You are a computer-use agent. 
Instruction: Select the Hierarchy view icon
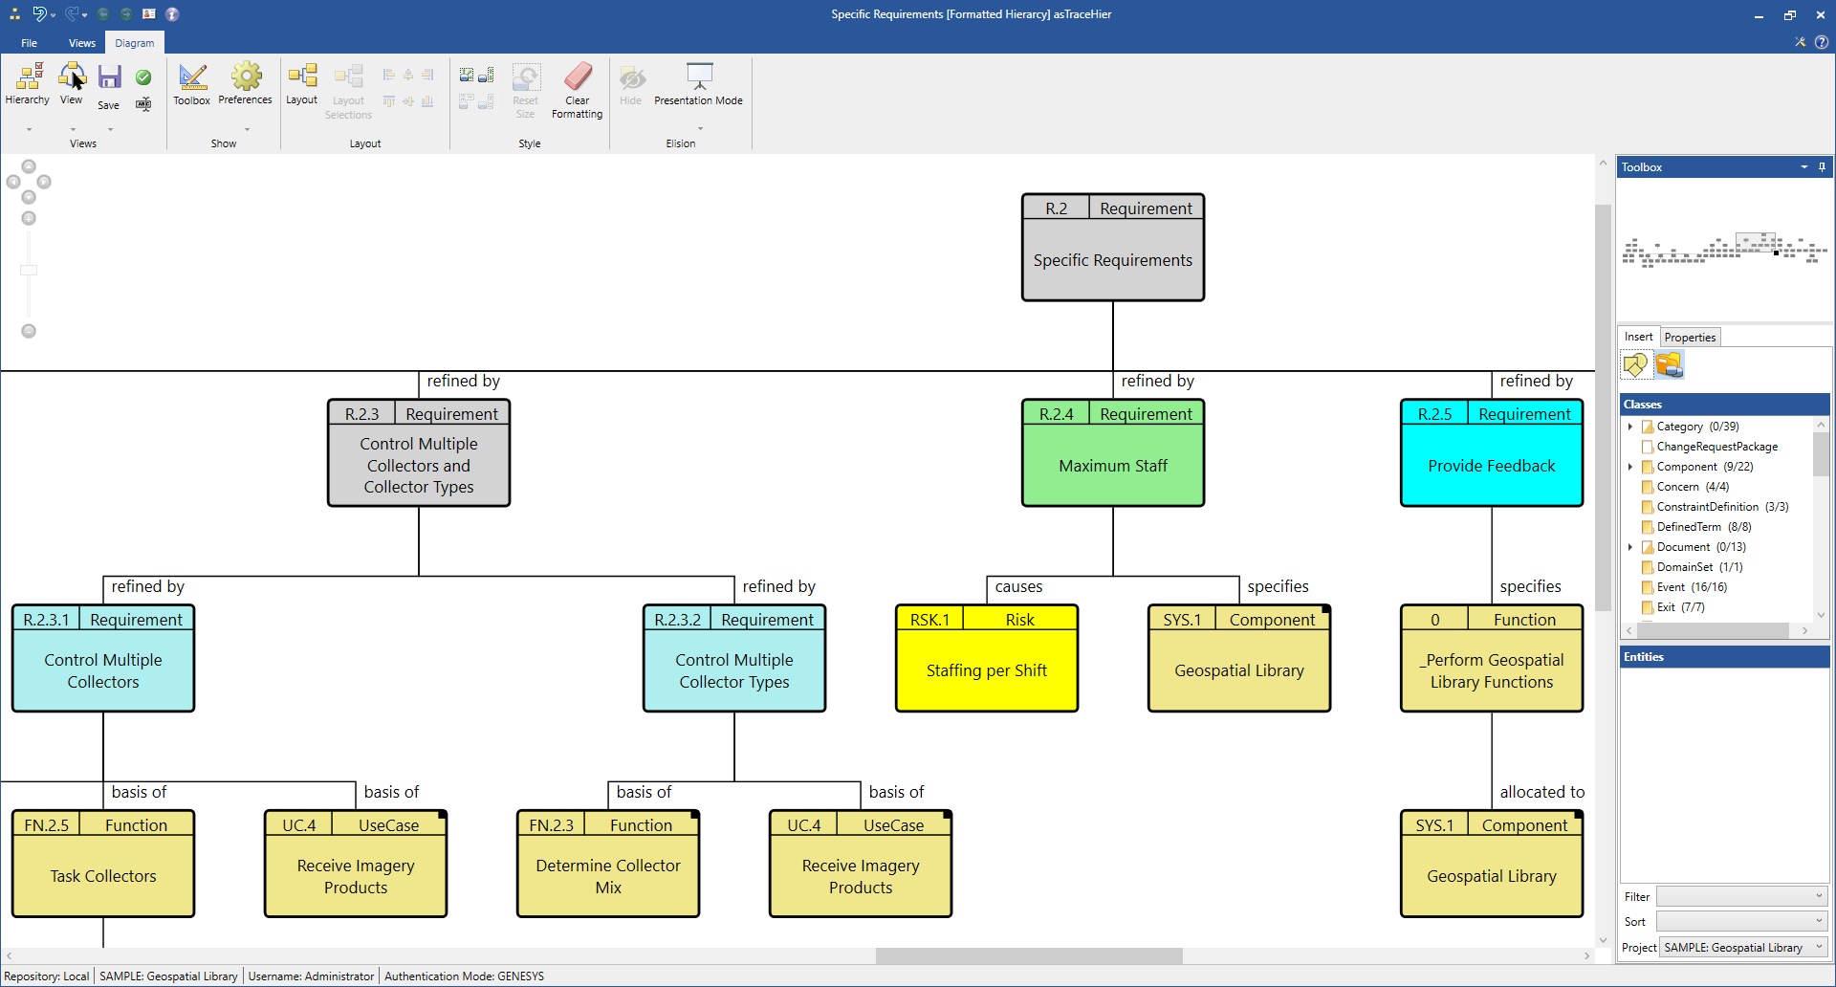[x=28, y=82]
